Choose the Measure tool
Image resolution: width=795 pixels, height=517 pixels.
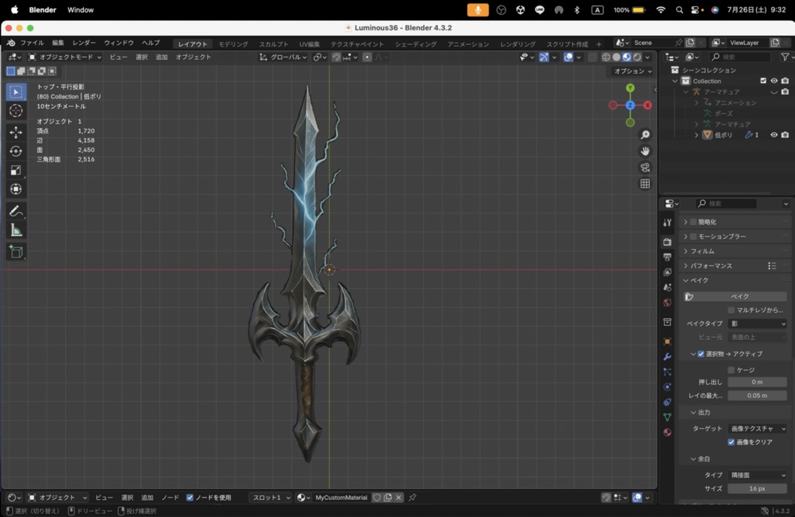16,229
